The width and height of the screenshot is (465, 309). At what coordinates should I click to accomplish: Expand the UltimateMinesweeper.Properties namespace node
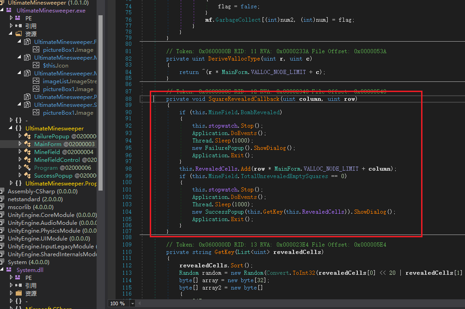[12, 184]
